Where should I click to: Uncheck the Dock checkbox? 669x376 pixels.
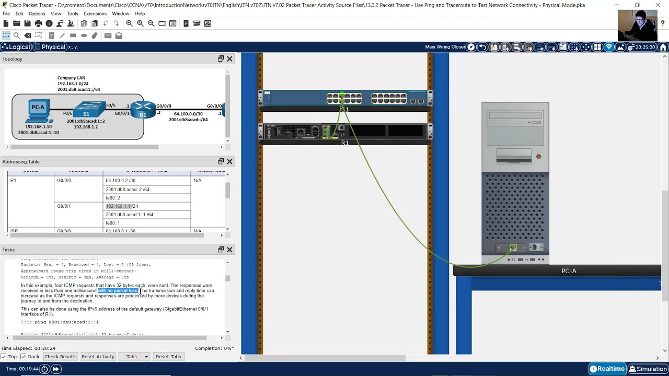[24, 357]
